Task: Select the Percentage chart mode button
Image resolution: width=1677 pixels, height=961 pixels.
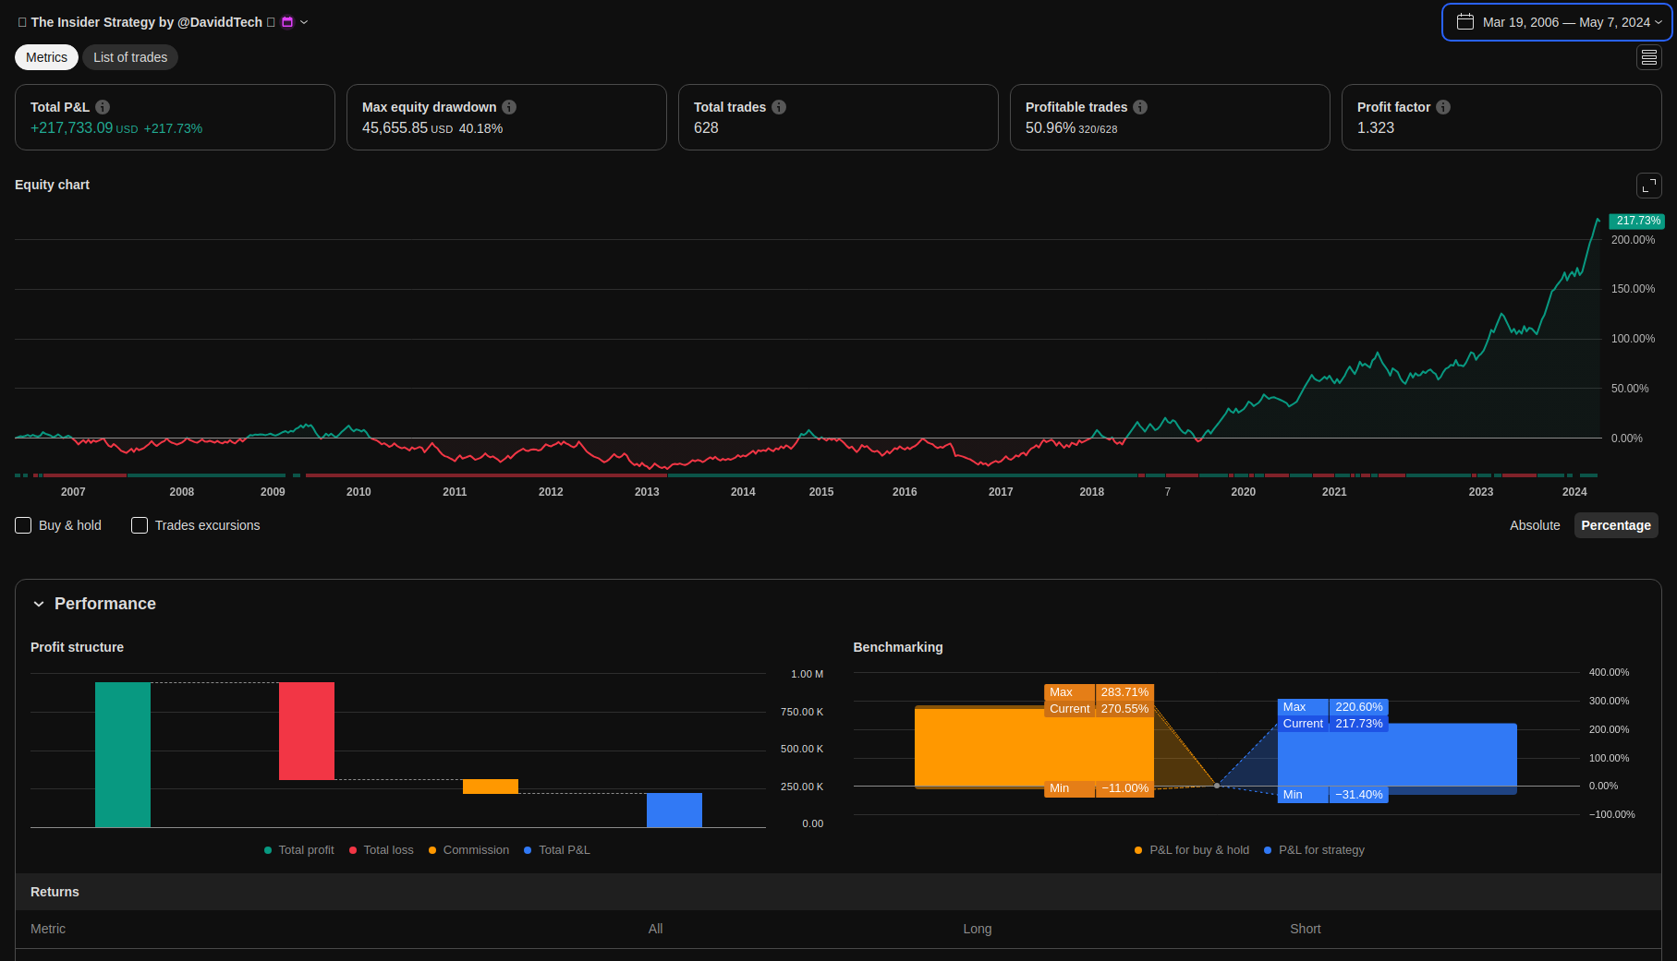Action: (x=1615, y=525)
